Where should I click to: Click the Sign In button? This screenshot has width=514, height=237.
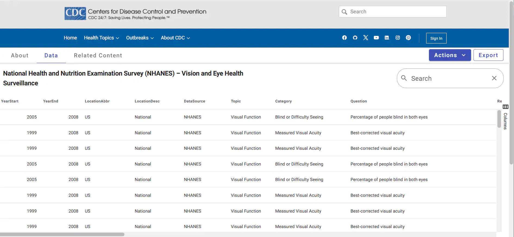pos(436,38)
